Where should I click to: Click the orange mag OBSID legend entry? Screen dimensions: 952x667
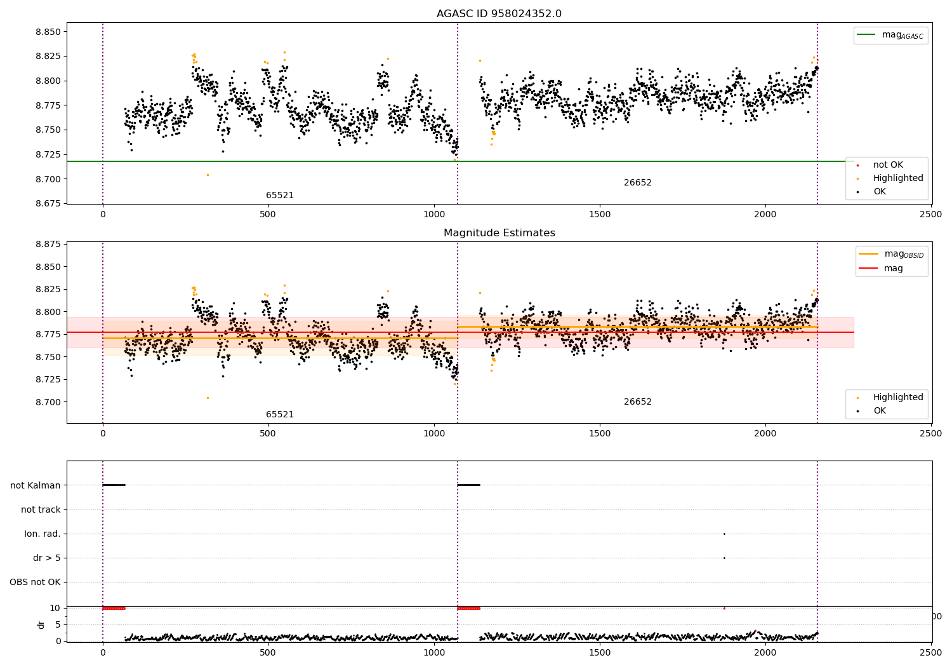coord(868,254)
